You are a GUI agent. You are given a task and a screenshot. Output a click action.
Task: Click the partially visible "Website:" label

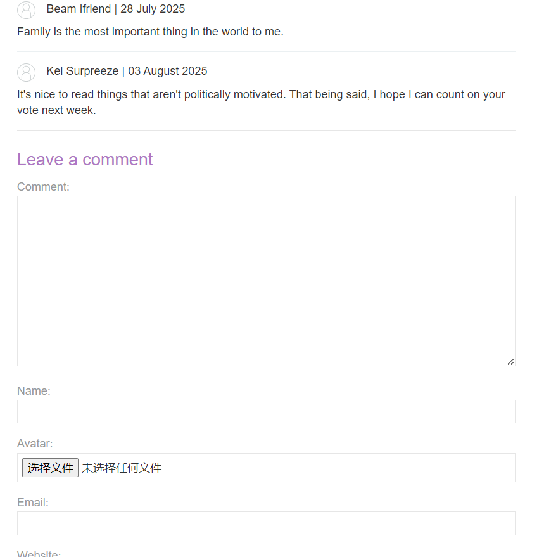point(39,554)
